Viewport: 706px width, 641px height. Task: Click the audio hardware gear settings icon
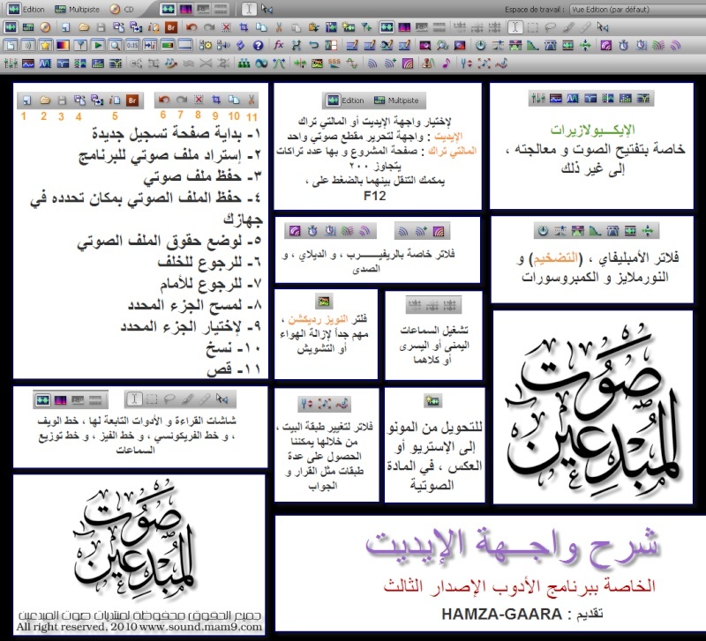(206, 46)
